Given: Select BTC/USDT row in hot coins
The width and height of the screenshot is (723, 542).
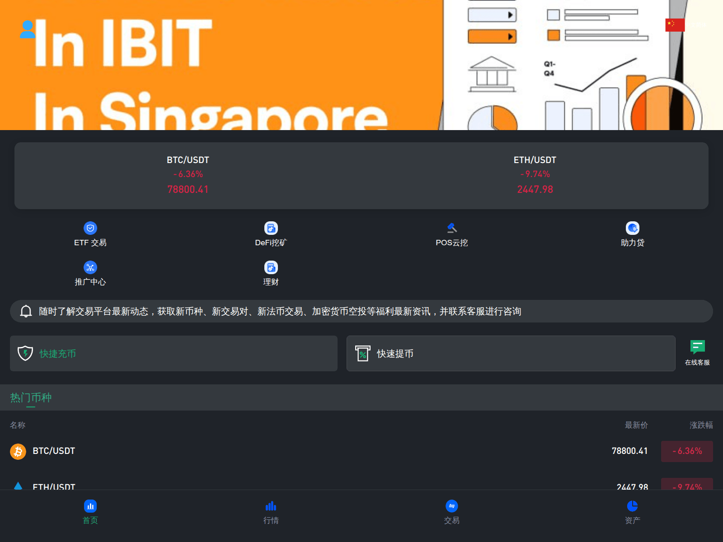Looking at the screenshot, I should (x=361, y=451).
